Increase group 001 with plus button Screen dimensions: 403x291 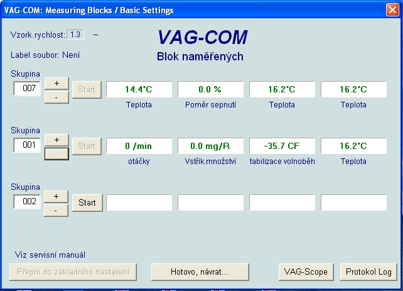56,140
